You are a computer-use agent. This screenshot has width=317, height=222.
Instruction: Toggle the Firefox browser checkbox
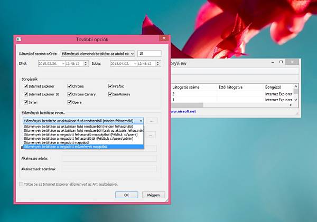click(x=110, y=86)
